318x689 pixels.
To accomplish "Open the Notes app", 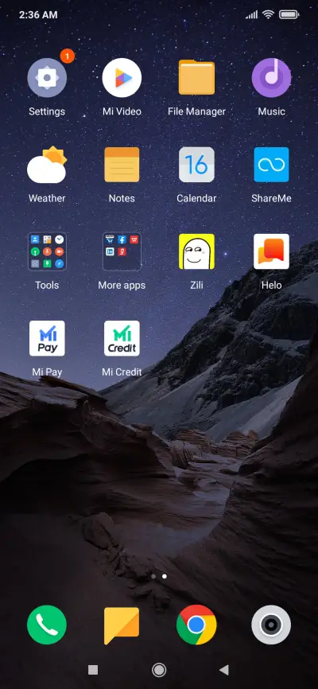I will tap(122, 165).
